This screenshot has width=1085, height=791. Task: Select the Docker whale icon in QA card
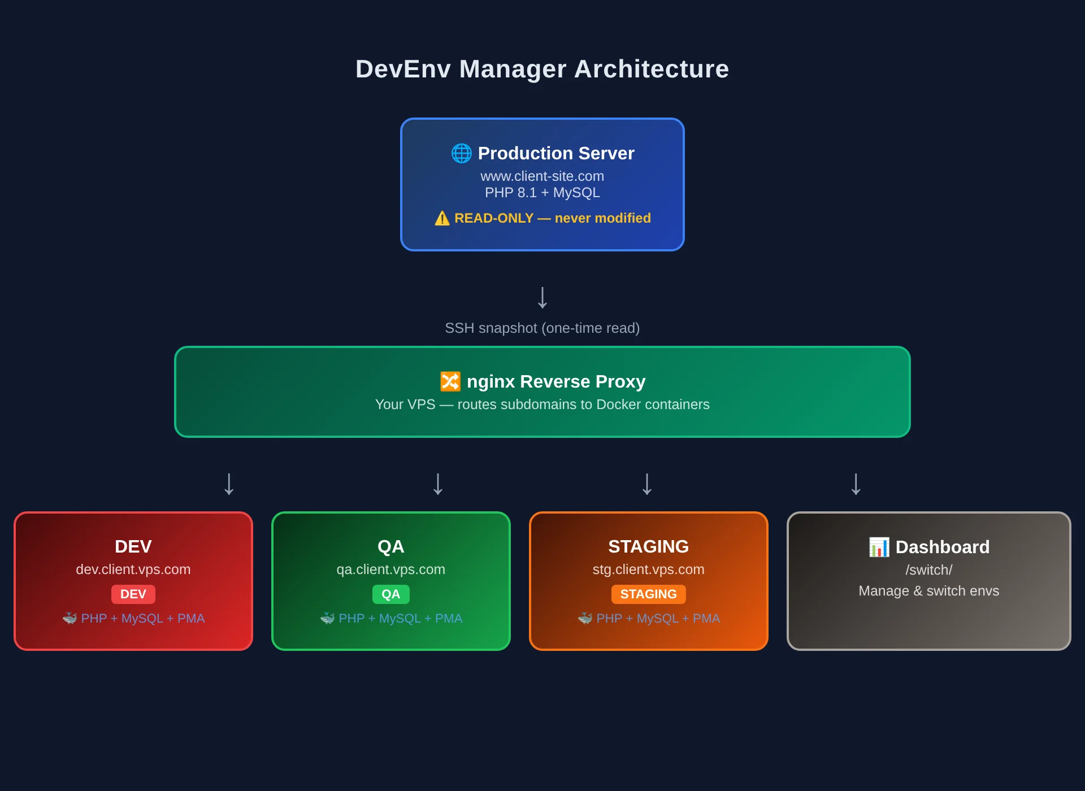click(x=328, y=618)
